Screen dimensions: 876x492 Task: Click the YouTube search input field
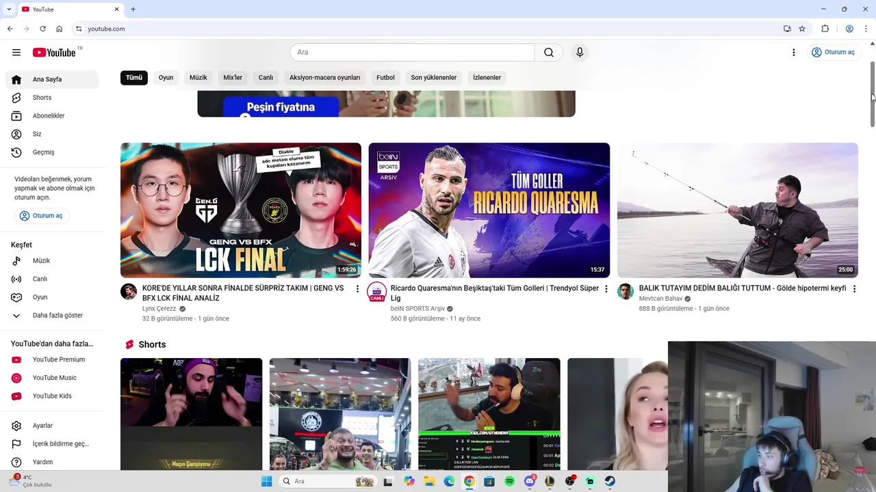pyautogui.click(x=412, y=53)
